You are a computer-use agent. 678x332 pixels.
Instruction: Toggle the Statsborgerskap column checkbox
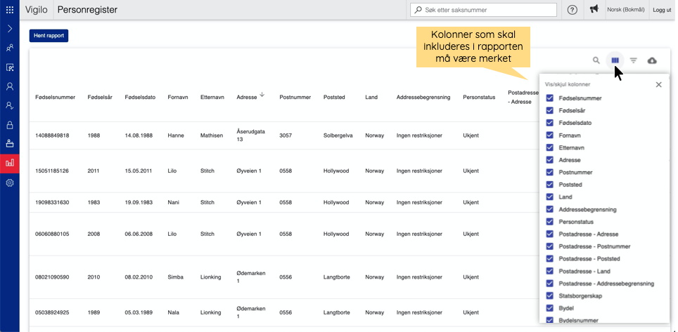coord(550,296)
